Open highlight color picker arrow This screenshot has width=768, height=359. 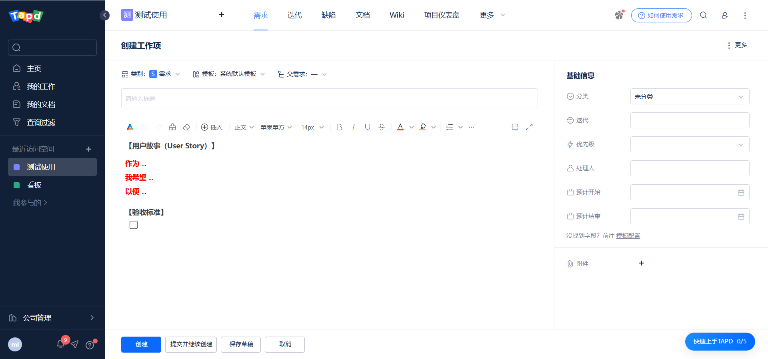[433, 128]
